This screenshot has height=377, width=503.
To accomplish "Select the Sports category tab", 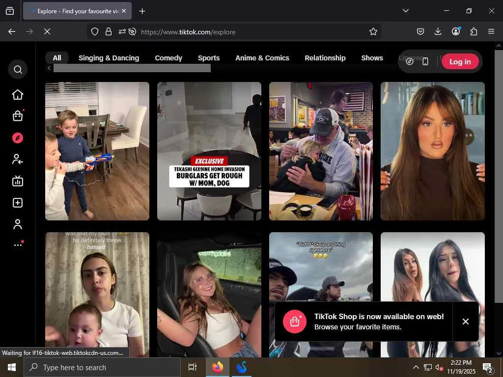I will pos(208,58).
